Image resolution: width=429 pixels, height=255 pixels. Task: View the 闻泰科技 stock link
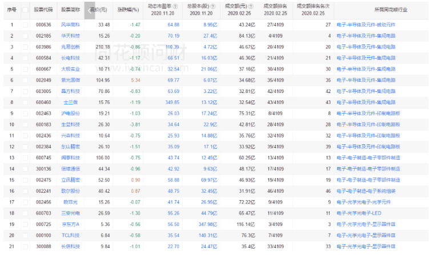pos(71,158)
